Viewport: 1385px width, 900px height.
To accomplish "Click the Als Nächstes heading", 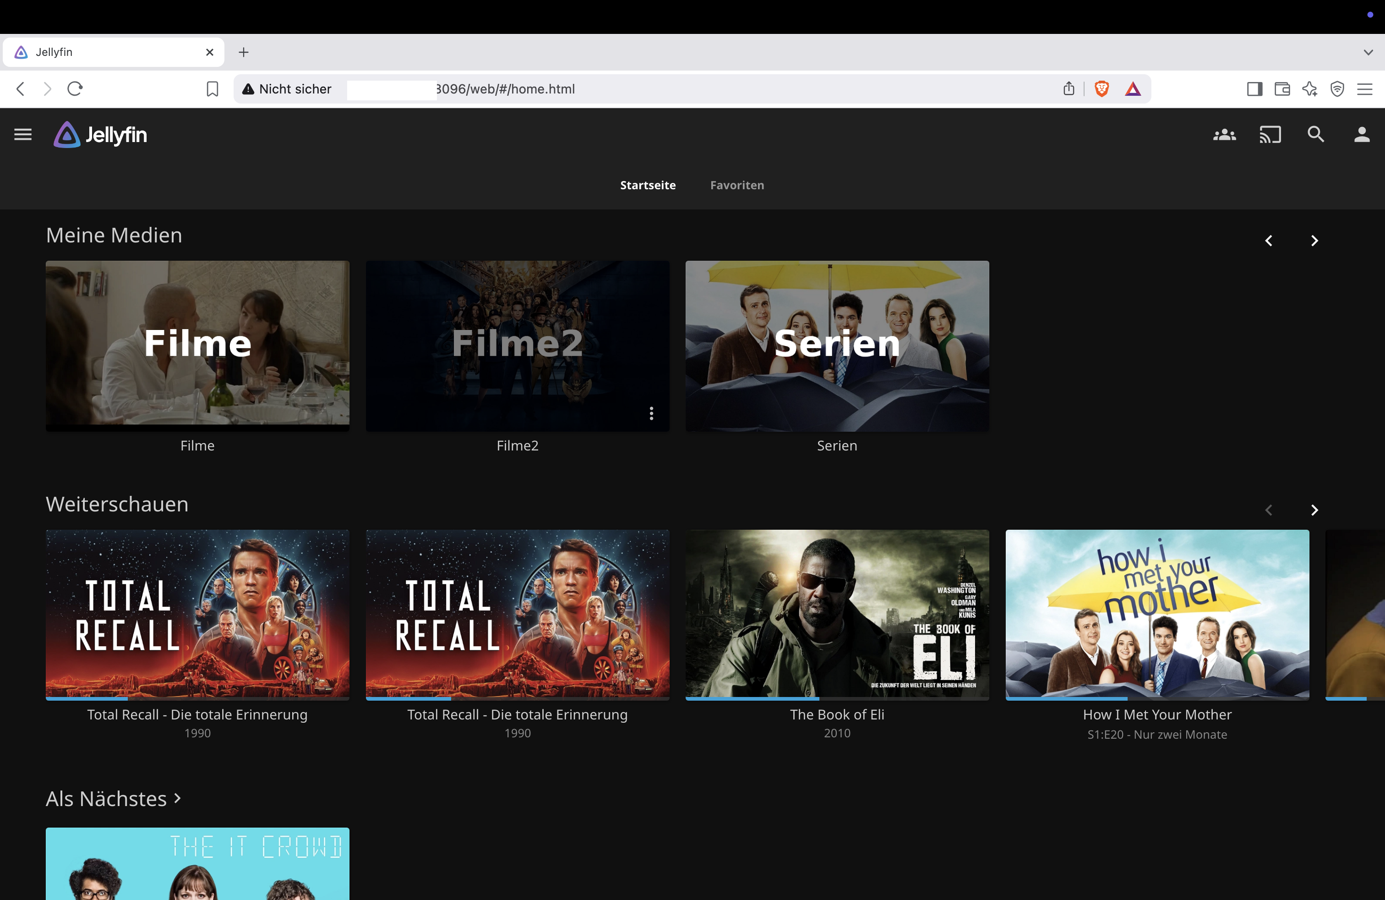I will click(x=107, y=799).
